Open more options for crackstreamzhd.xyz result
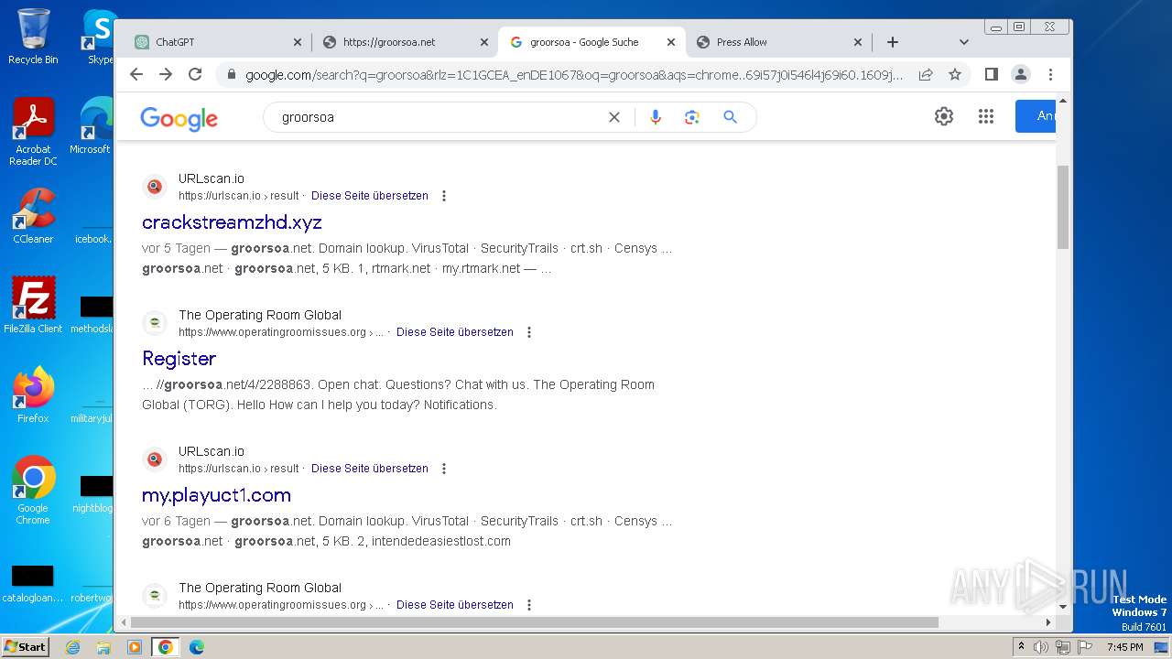1172x659 pixels. click(x=444, y=196)
